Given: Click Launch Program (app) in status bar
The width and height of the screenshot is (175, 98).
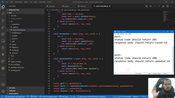Looking at the screenshot, I should point(48,97).
